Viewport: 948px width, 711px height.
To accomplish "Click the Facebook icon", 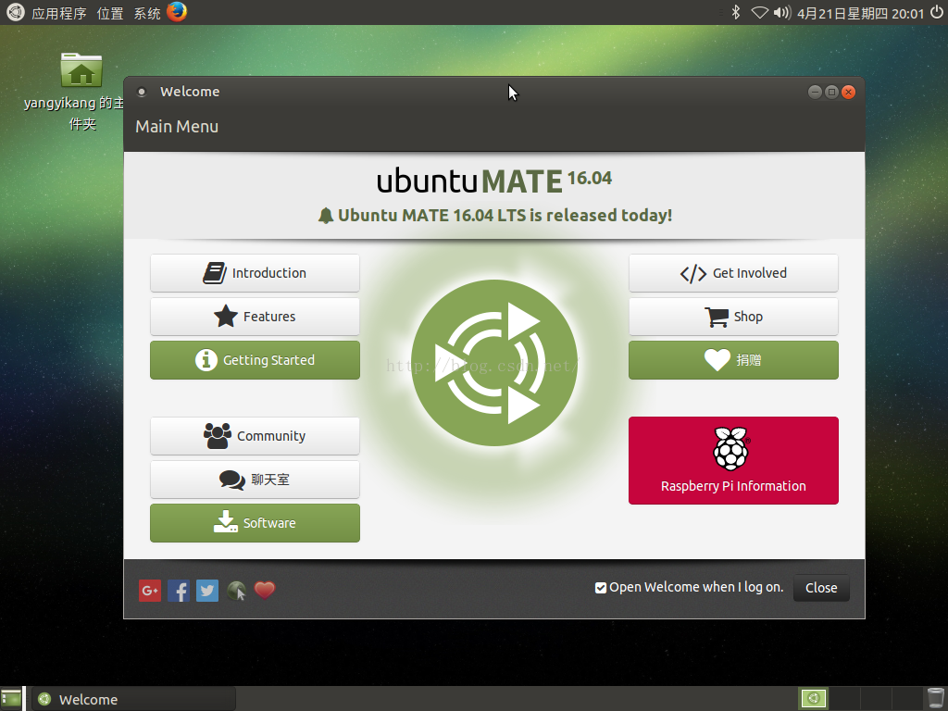I will click(179, 591).
